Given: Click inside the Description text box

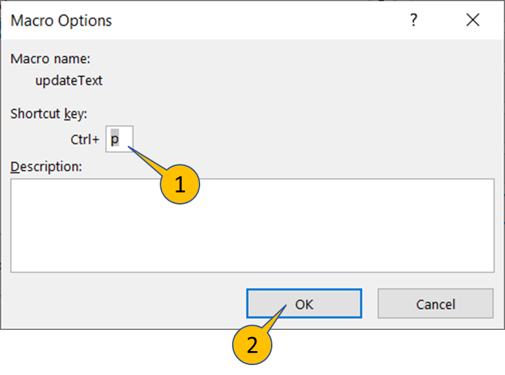Looking at the screenshot, I should [x=252, y=224].
